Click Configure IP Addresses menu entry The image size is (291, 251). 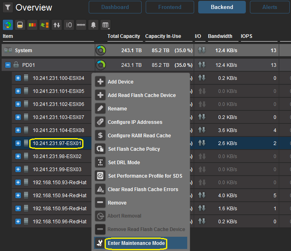coord(135,122)
